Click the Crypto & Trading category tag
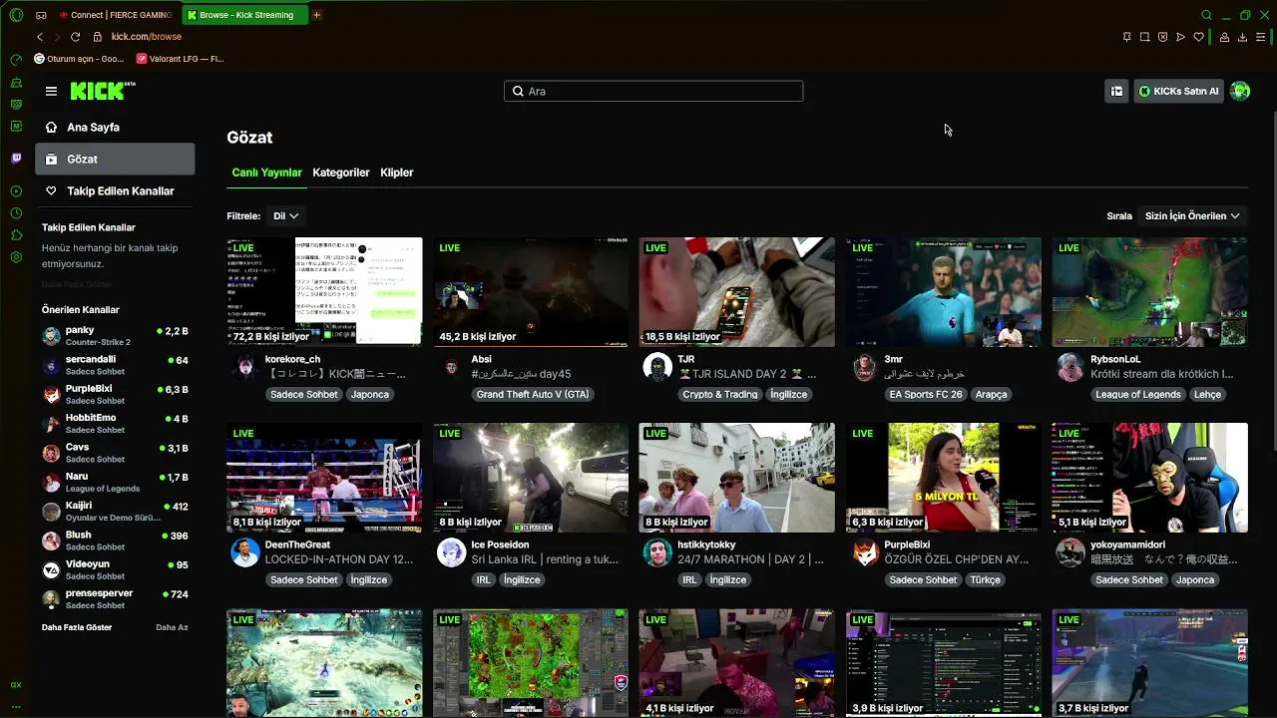1277x718 pixels. [720, 394]
